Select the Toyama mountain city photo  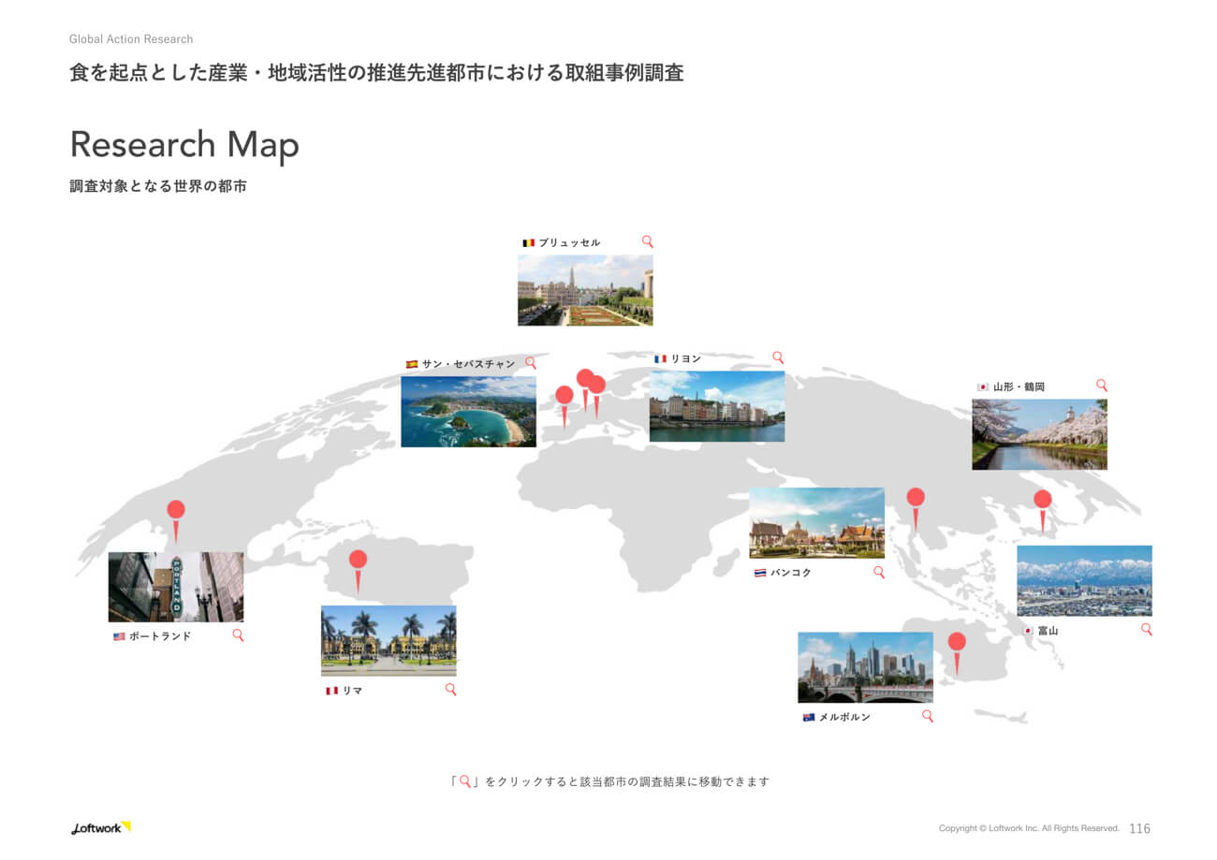(x=1083, y=581)
